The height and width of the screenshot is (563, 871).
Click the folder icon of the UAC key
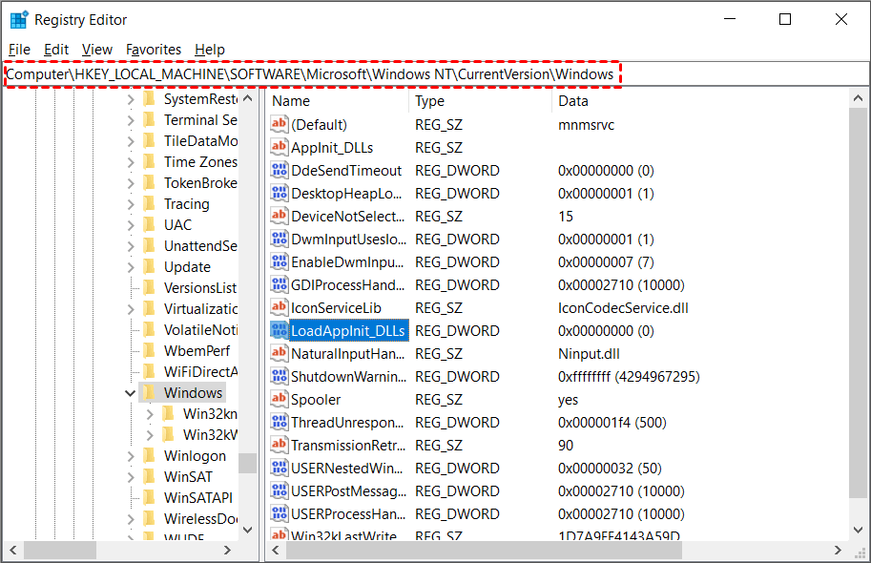(149, 224)
